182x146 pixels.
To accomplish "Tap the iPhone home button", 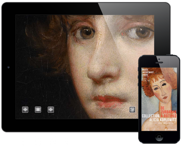I will pos(159,137).
